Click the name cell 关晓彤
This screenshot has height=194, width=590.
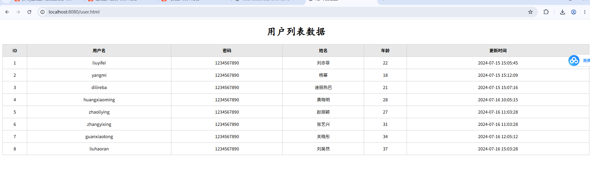(x=323, y=137)
